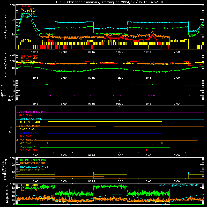
Task: Select the ATTENUATOR_STATE flag label
Action: [31, 112]
